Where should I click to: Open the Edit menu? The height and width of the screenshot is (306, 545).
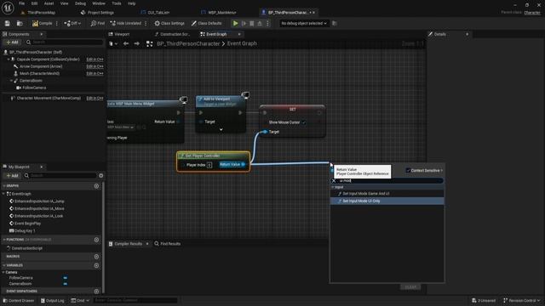pyautogui.click(x=34, y=3)
